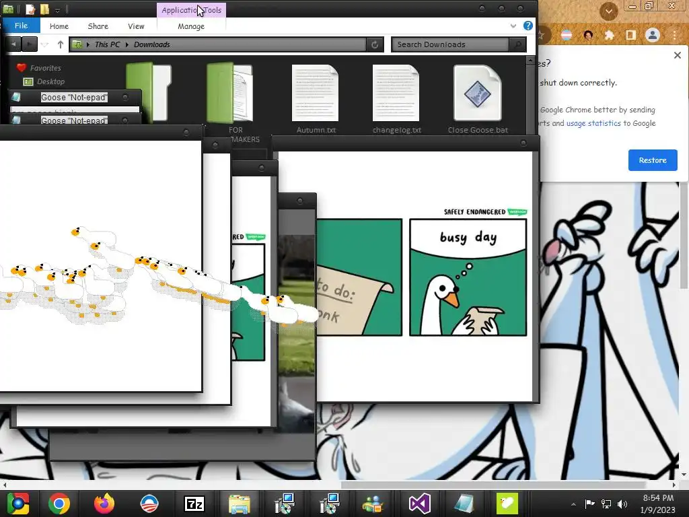Select the Close Goose.bat file

(x=478, y=99)
